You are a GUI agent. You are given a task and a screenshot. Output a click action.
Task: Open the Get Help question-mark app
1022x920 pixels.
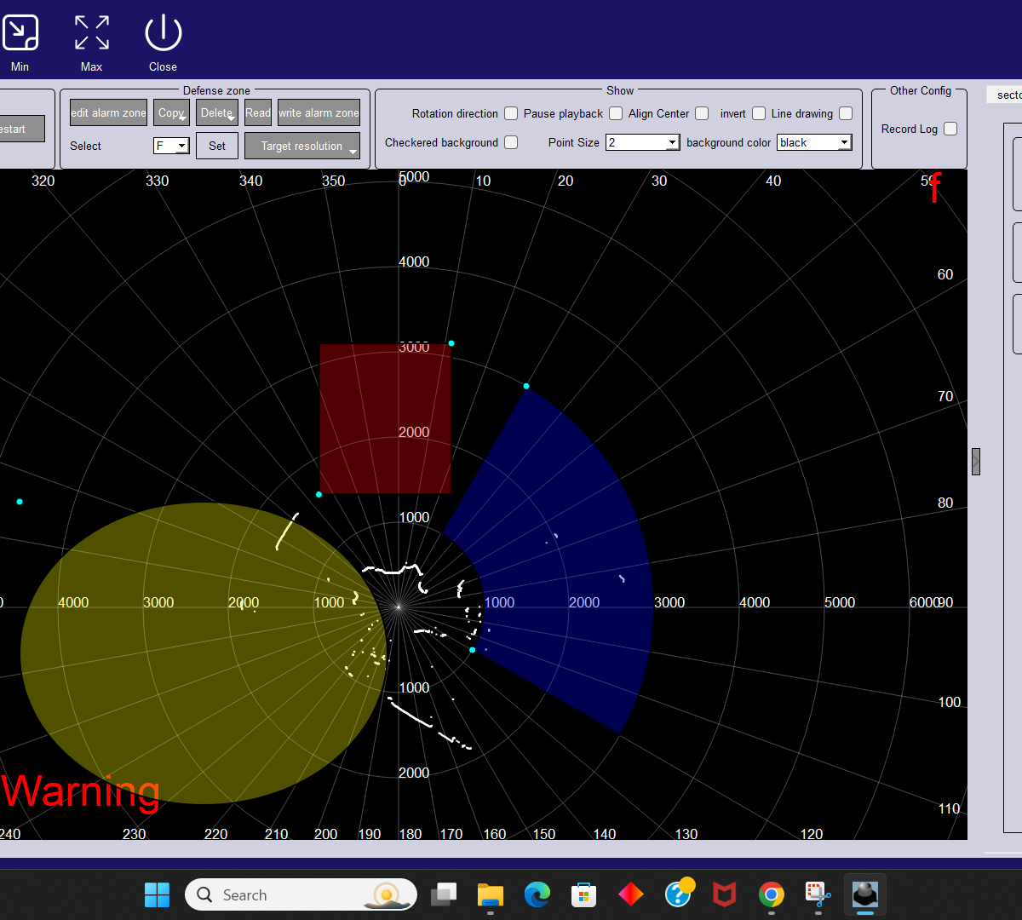678,894
